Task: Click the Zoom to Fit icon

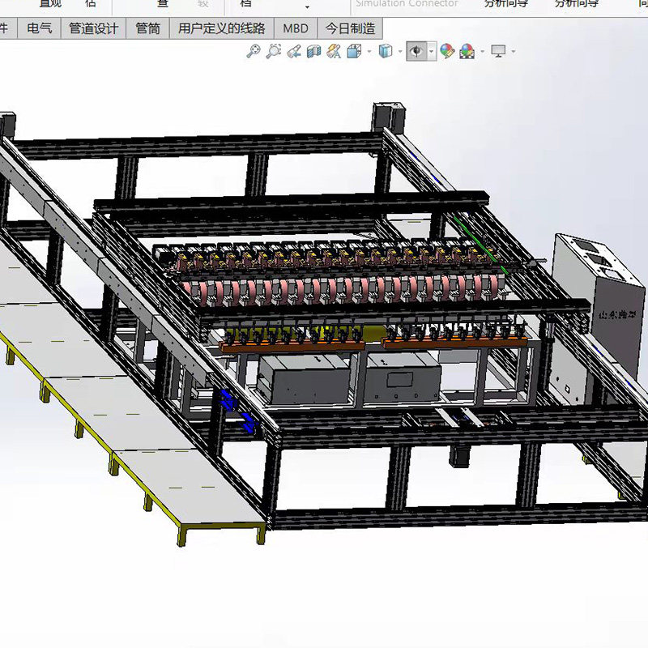Action: [254, 52]
